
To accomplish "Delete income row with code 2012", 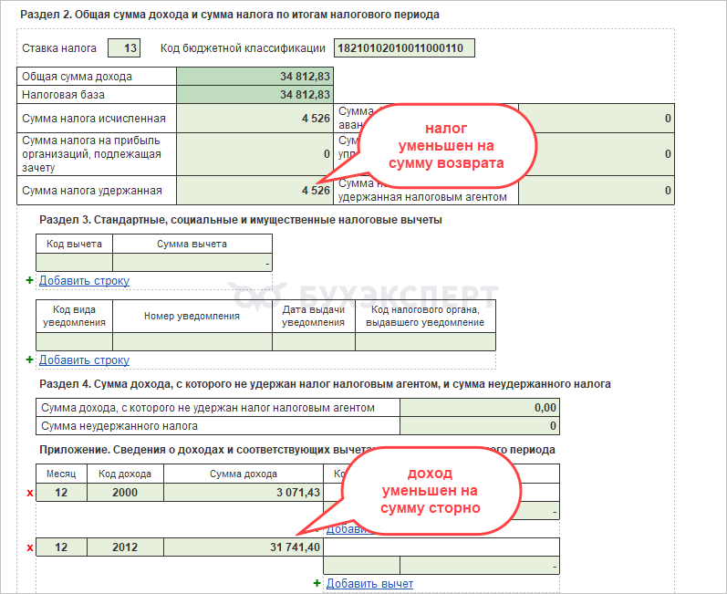I will (30, 547).
